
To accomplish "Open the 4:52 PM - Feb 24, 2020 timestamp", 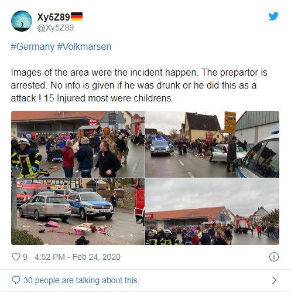I will point(77,257).
